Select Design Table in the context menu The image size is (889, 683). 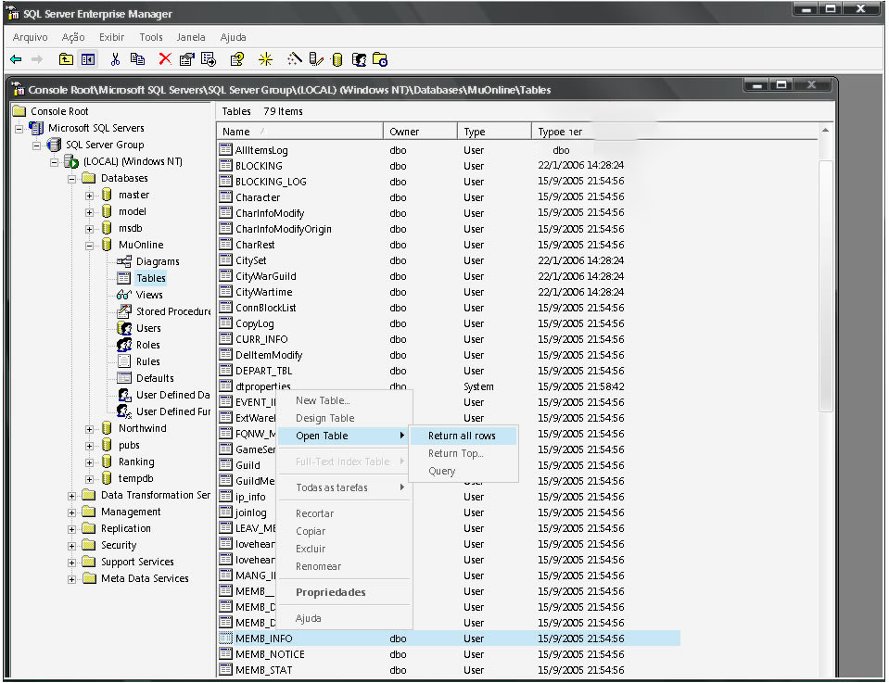[x=324, y=418]
